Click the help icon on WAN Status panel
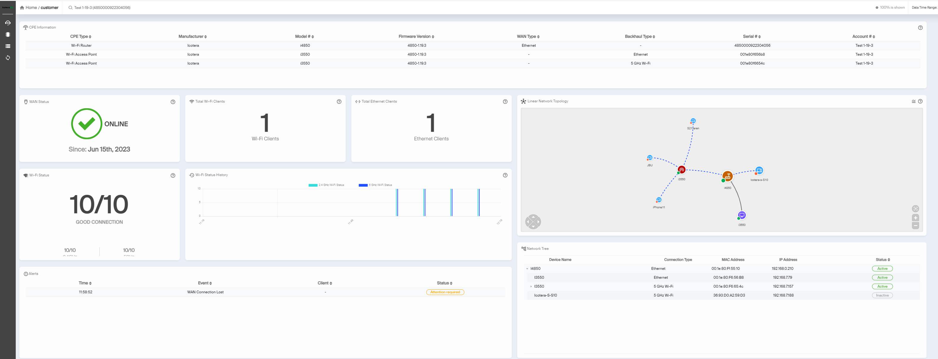The image size is (938, 359). point(172,102)
